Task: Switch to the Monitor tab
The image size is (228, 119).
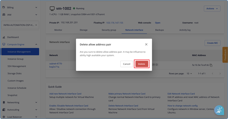Action: click(58, 30)
